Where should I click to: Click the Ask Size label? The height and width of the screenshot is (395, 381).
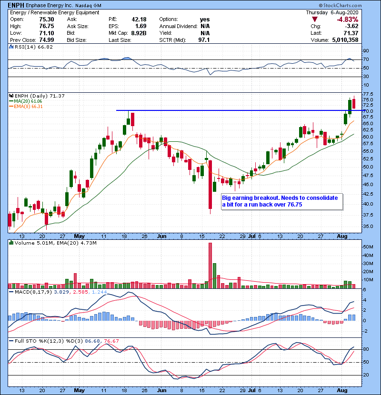click(x=78, y=26)
